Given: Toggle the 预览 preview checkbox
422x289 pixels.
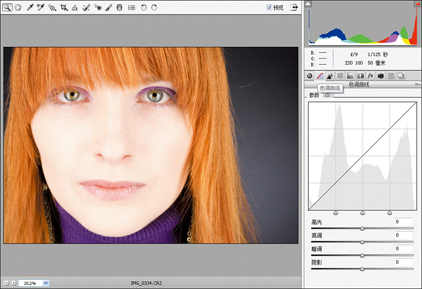Looking at the screenshot, I should tap(270, 7).
